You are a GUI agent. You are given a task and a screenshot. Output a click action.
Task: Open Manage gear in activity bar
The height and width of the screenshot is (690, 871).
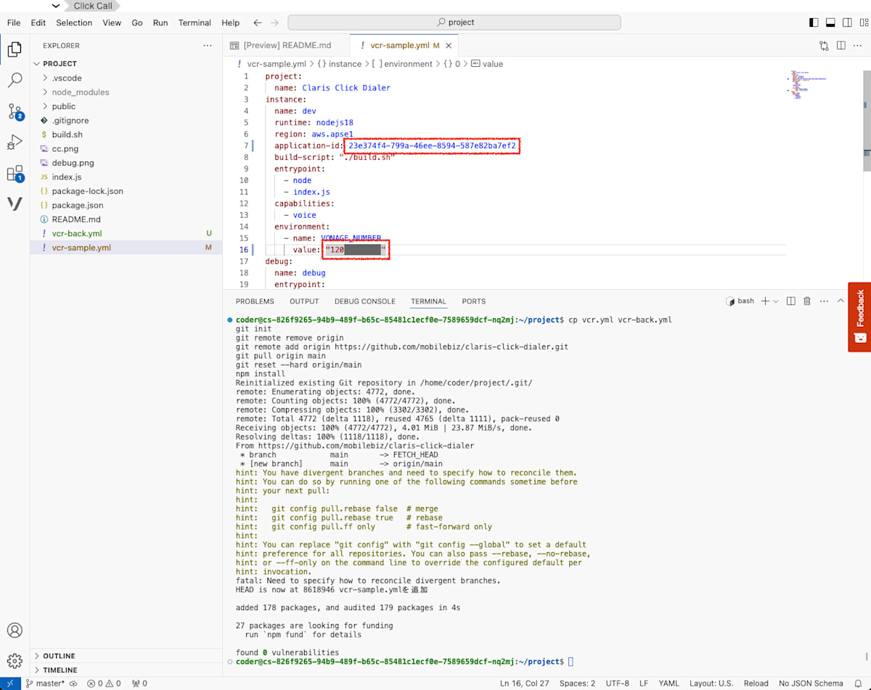click(15, 661)
